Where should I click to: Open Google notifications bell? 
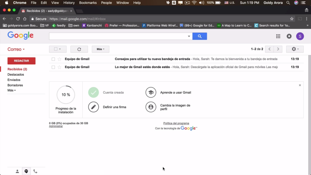pos(289,36)
